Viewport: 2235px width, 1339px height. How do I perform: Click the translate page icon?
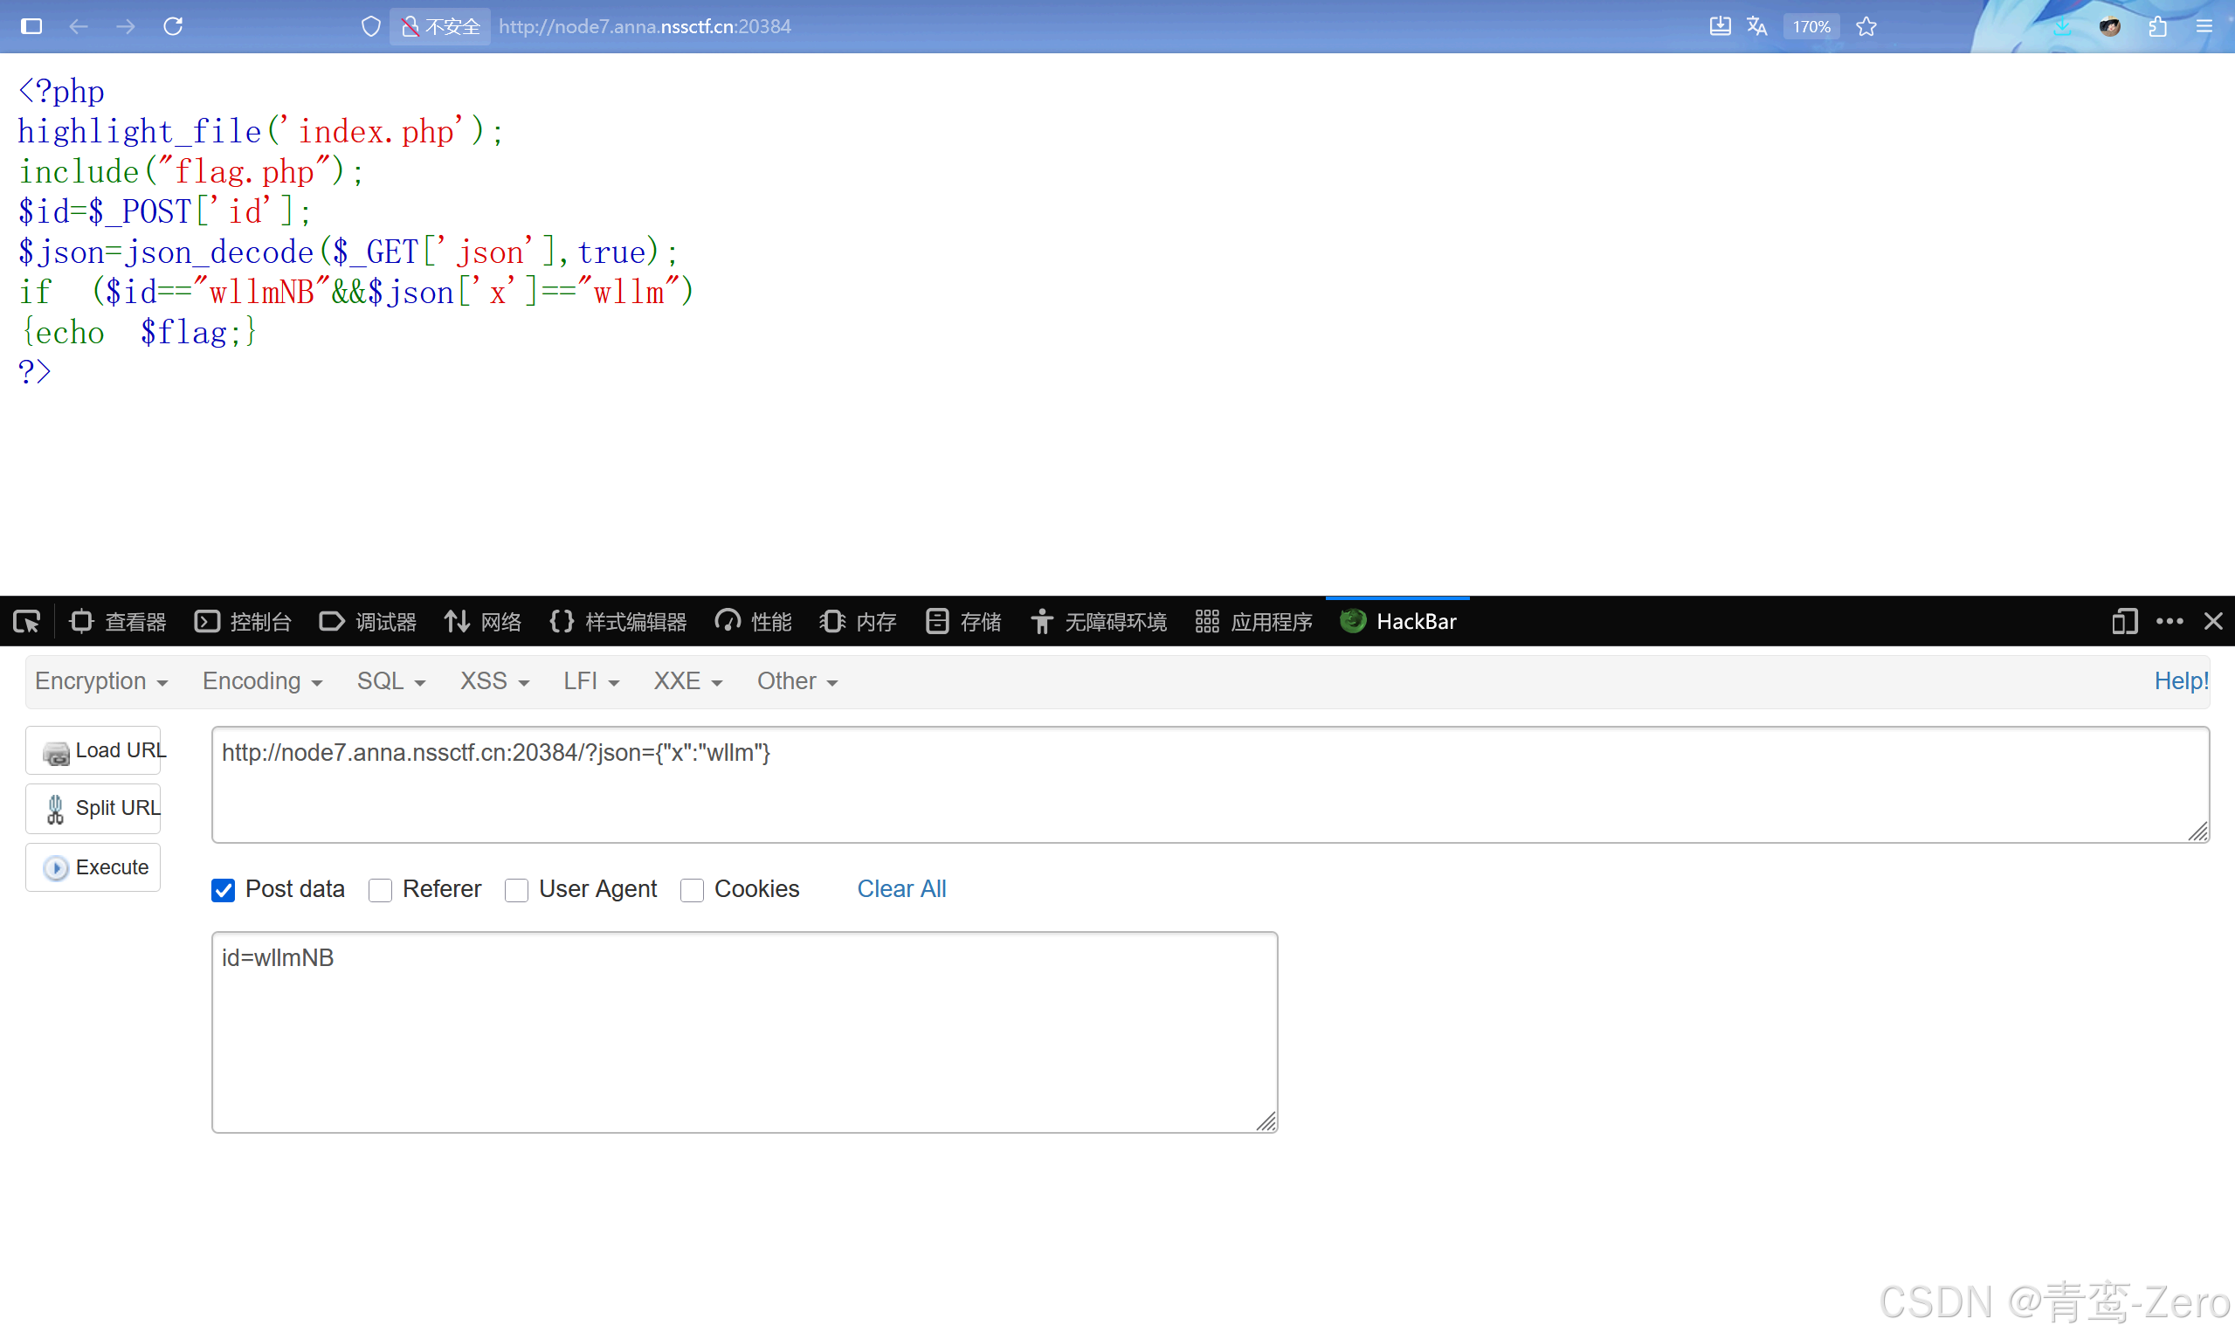click(x=1756, y=26)
